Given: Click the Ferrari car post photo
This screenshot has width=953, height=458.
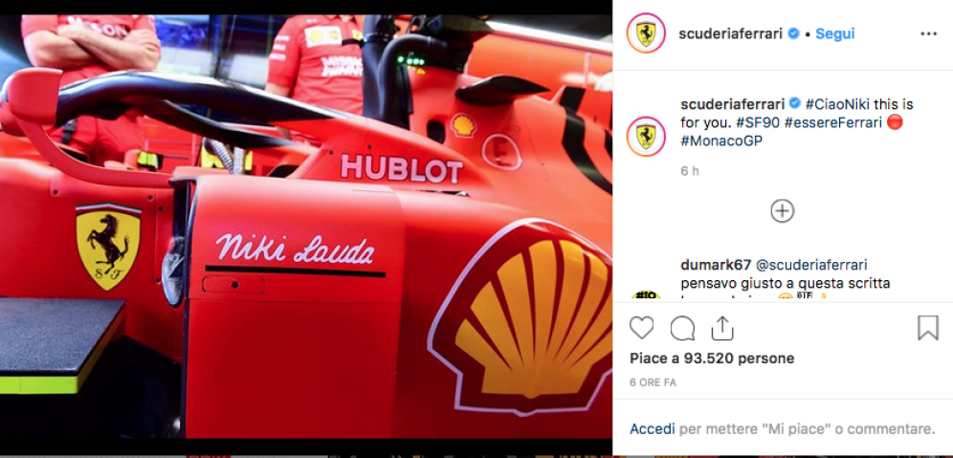Looking at the screenshot, I should (306, 227).
